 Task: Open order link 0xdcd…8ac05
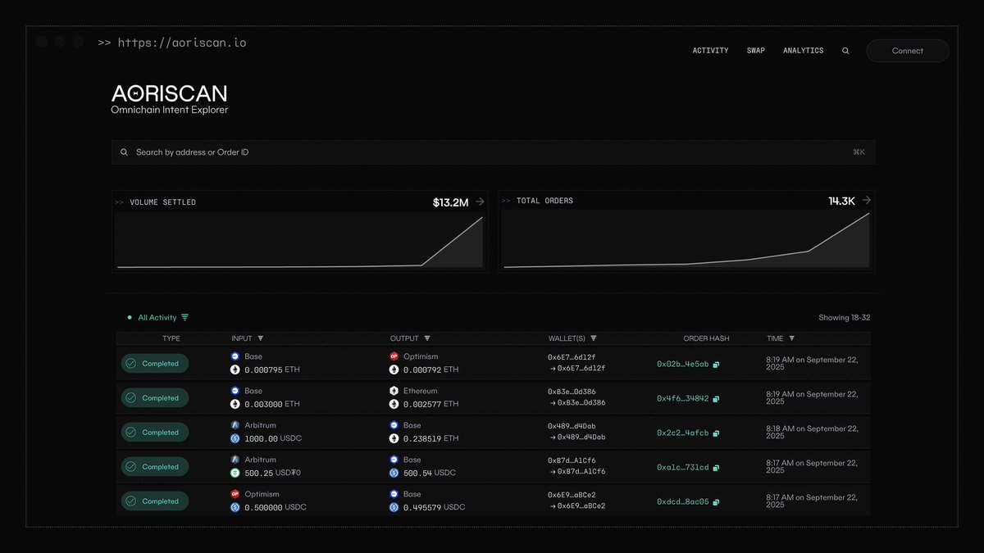click(683, 502)
